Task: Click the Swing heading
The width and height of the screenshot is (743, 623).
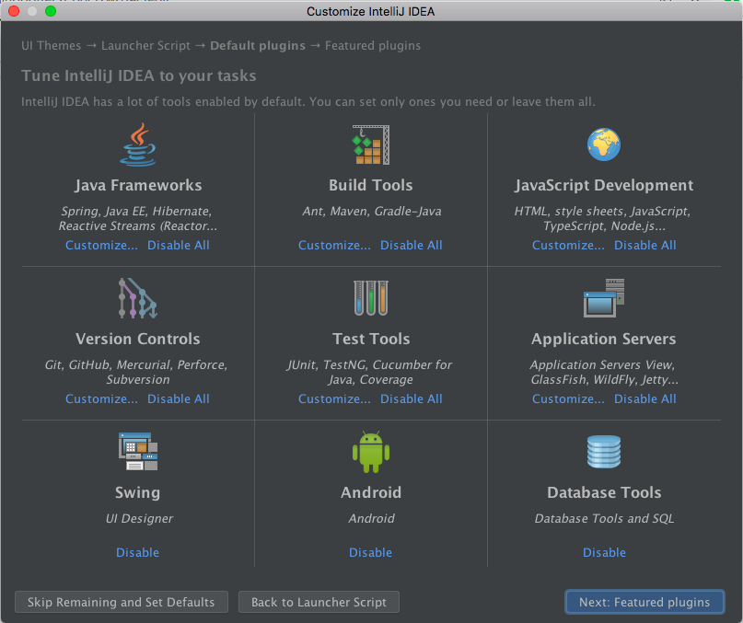Action: coord(138,492)
